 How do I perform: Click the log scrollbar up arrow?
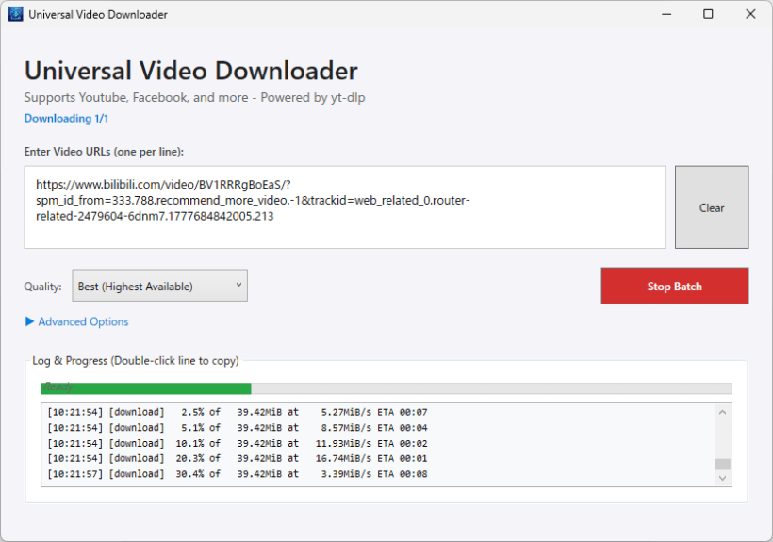(722, 412)
